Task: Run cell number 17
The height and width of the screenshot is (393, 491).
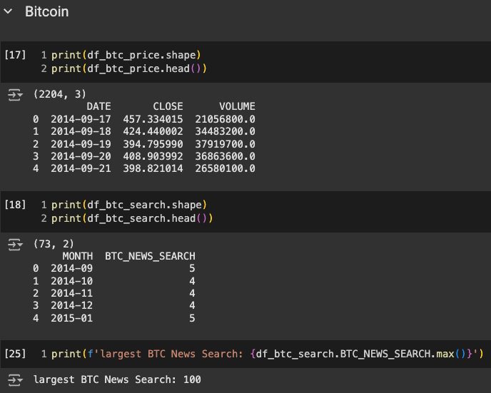Action: point(15,55)
